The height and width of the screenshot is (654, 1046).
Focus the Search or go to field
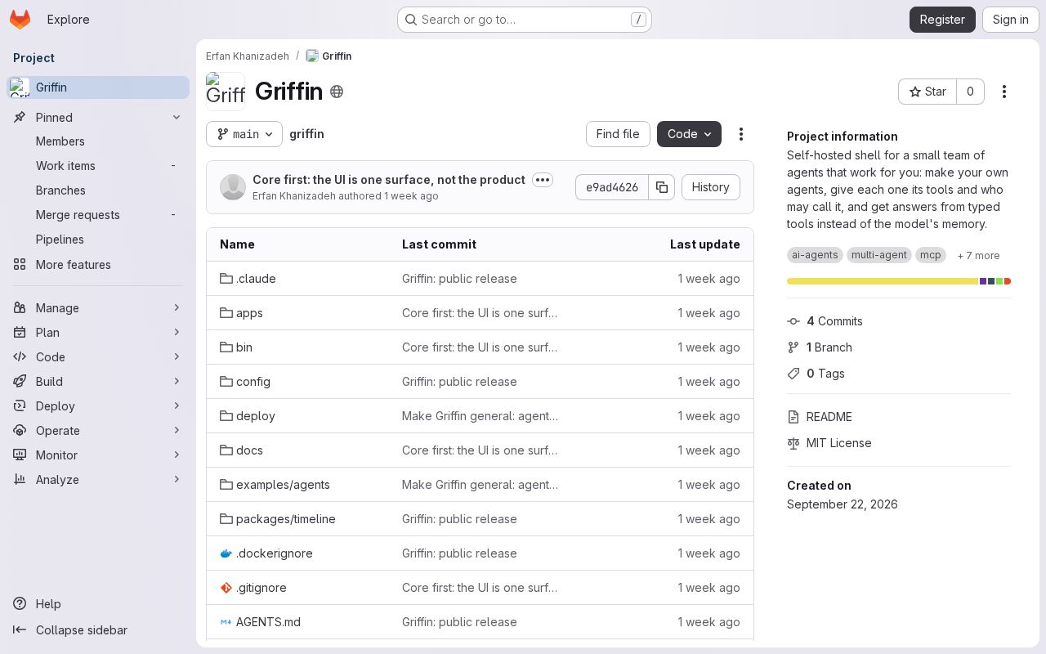tap(525, 20)
